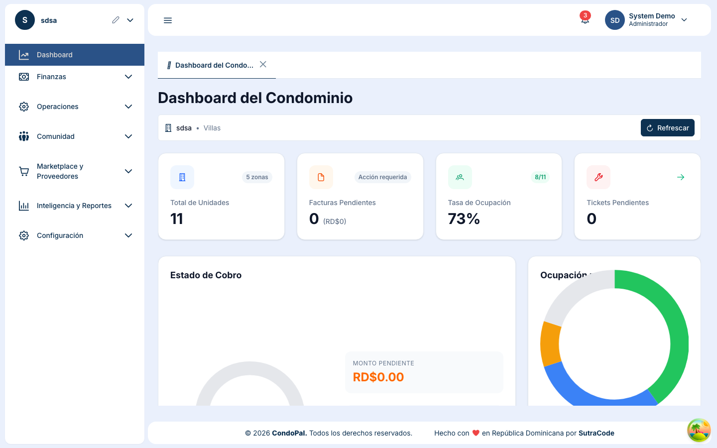Image resolution: width=717 pixels, height=448 pixels.
Task: Close the Dashboard del Condominio tab
Action: (262, 64)
